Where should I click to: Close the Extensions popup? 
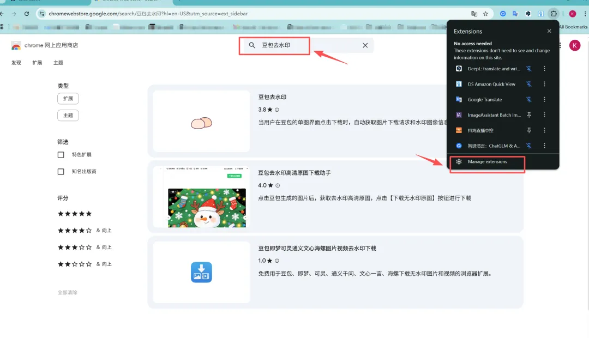pyautogui.click(x=549, y=31)
